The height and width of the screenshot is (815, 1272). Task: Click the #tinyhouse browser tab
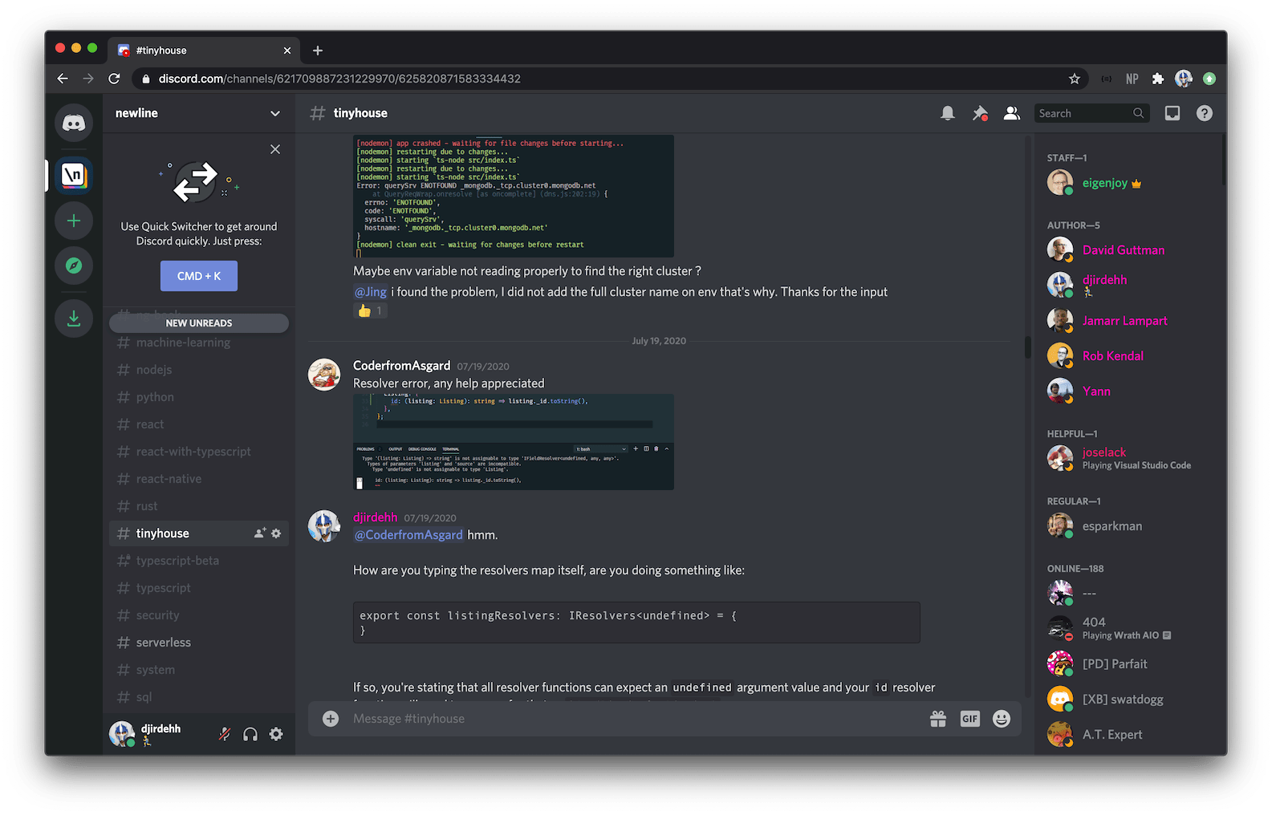click(x=204, y=51)
